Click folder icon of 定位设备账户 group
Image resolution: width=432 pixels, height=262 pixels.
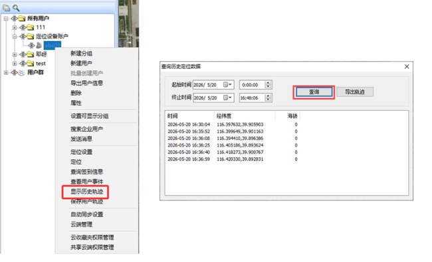click(31, 36)
